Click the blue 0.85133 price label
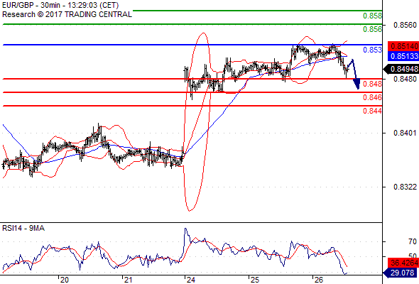The image size is (419, 284). click(x=403, y=56)
